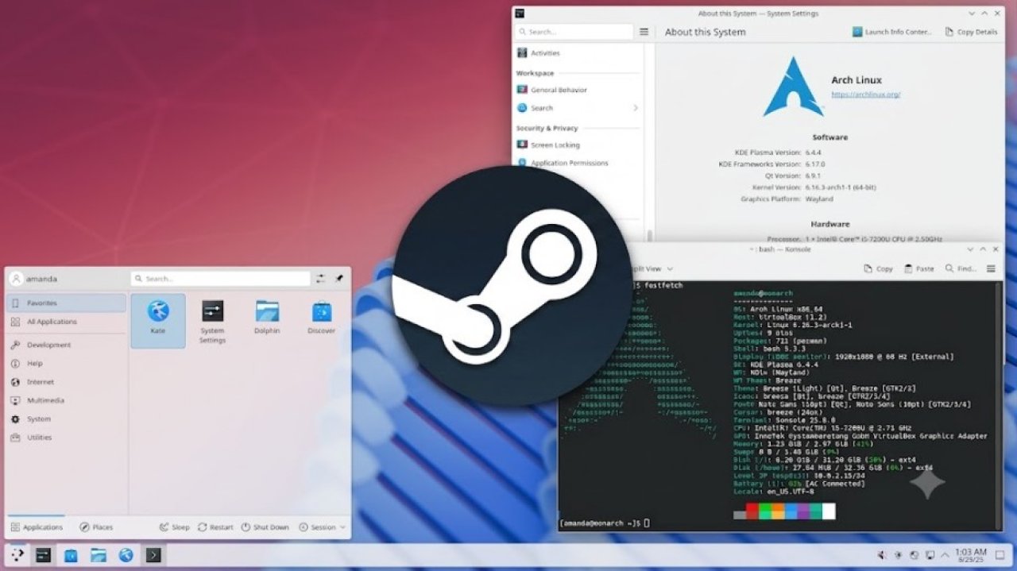Screen dimensions: 1017x571
Task: Expand the Search entry chevron in sidebar
Action: pyautogui.click(x=636, y=108)
